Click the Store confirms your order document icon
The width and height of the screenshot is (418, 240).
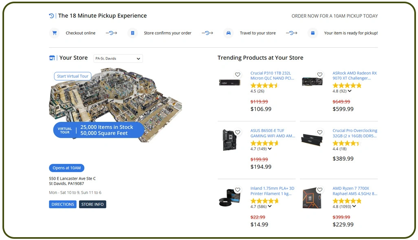tap(132, 33)
